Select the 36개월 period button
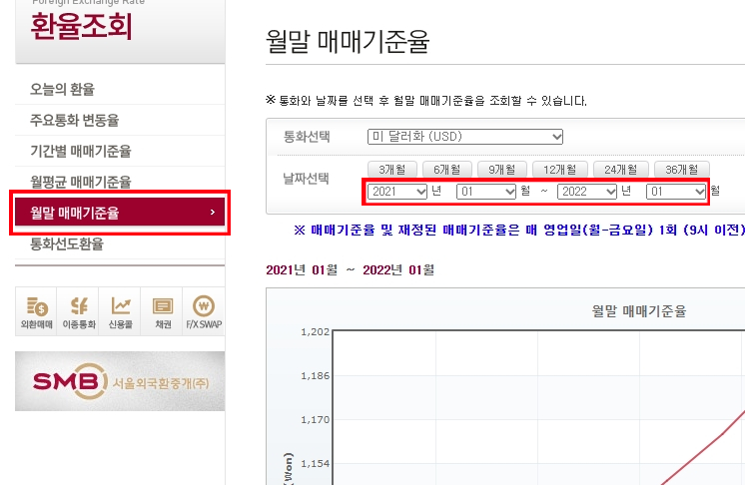The image size is (745, 485). (x=682, y=169)
